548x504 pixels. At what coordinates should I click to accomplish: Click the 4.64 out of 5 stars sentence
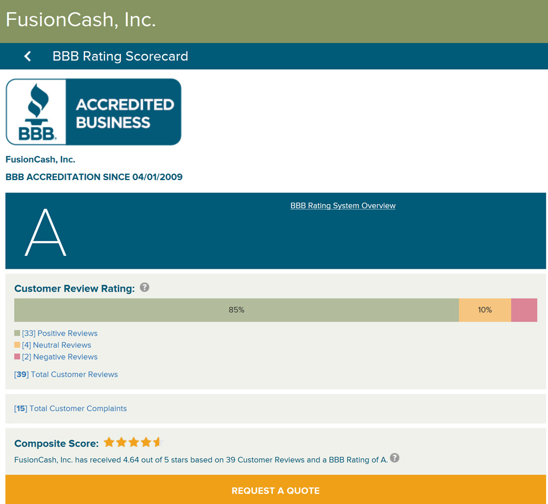pos(201,459)
